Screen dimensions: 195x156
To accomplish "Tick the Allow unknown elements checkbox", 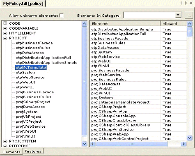I will 62,16.
